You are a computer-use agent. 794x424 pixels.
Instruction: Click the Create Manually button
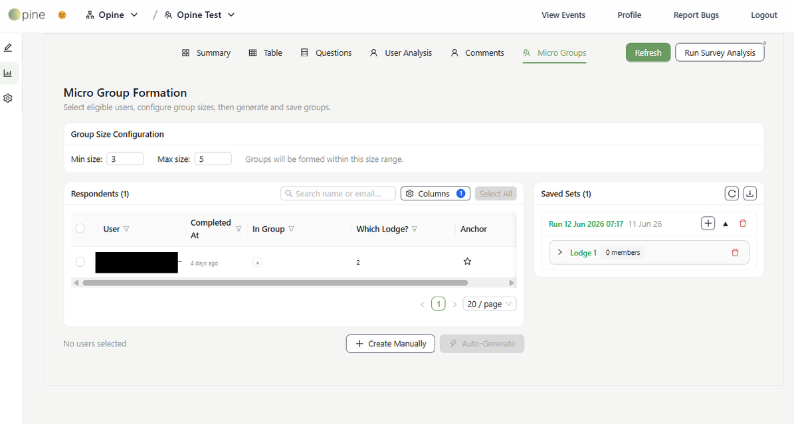(391, 344)
